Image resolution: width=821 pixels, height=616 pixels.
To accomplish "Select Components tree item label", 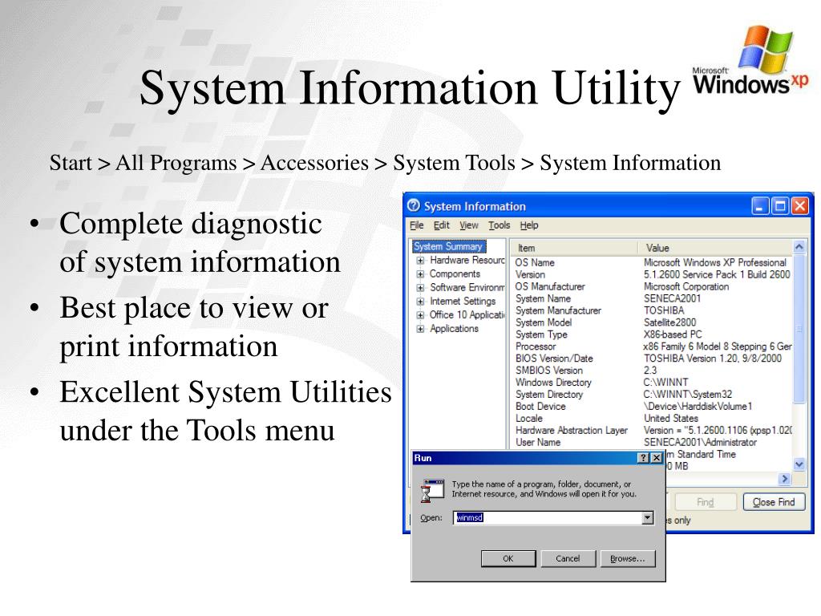I will tap(455, 274).
